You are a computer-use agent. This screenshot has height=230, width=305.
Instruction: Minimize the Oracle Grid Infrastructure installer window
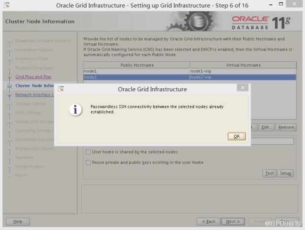pyautogui.click(x=271, y=5)
